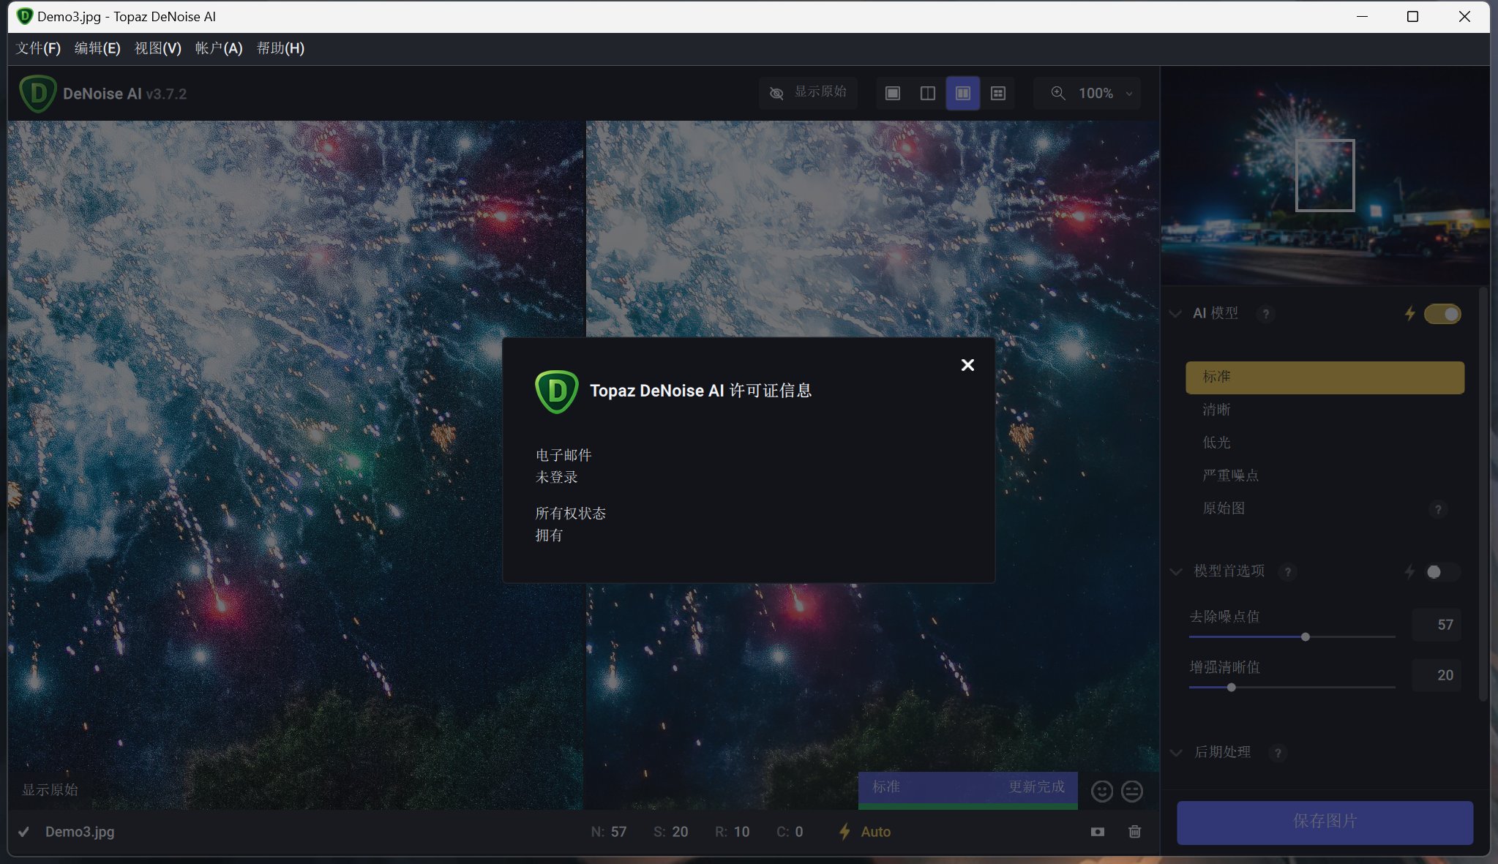Viewport: 1498px width, 864px height.
Task: Click the 显示原始 label on left preview
Action: pos(50,790)
